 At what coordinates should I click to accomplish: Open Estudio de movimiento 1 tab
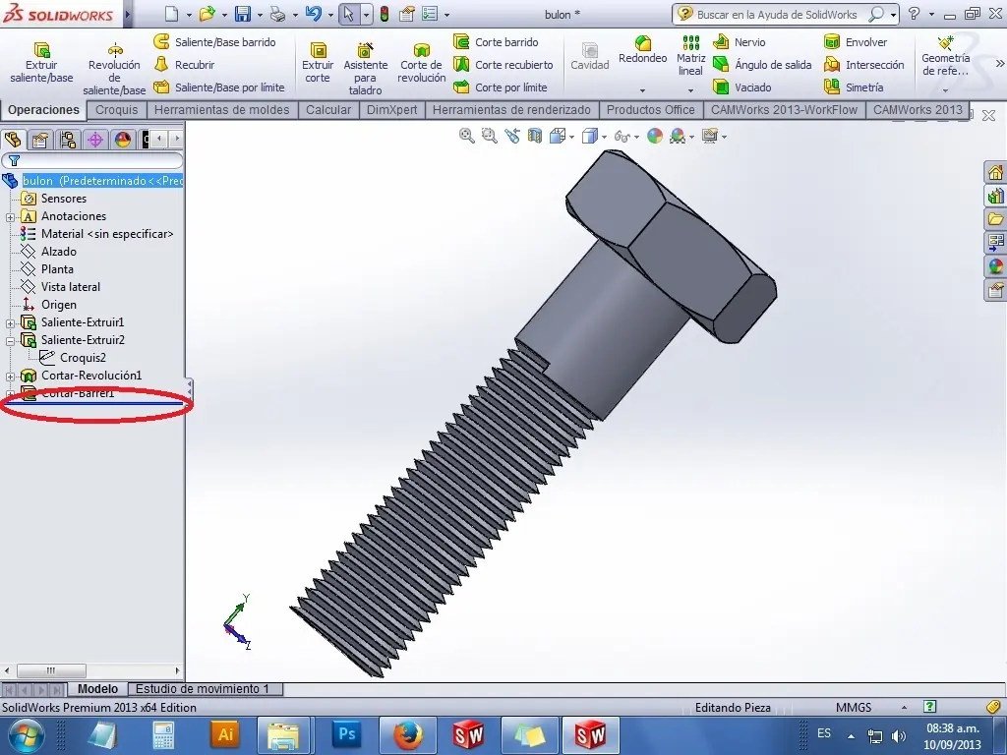coord(203,689)
